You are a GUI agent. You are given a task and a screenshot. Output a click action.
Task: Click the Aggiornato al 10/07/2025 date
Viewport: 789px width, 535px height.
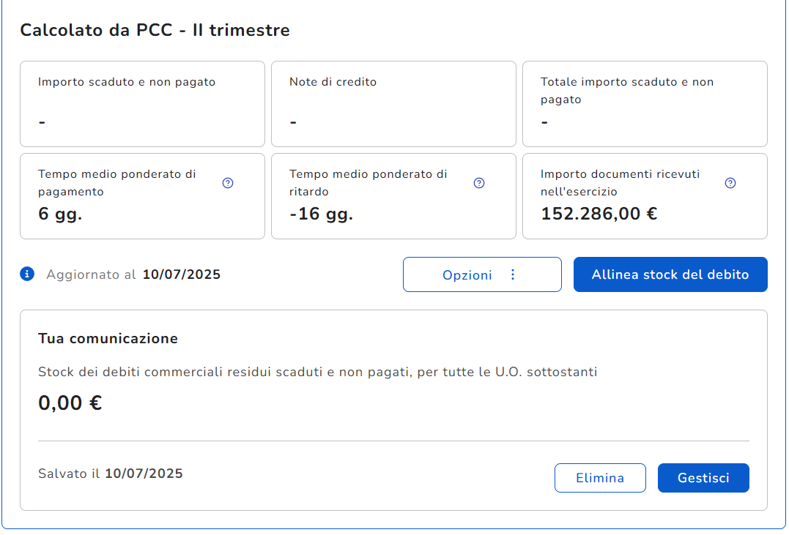pyautogui.click(x=181, y=274)
